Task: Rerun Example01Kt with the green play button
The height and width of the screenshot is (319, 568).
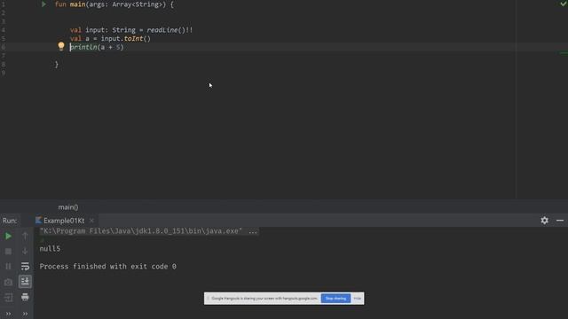Action: point(8,237)
